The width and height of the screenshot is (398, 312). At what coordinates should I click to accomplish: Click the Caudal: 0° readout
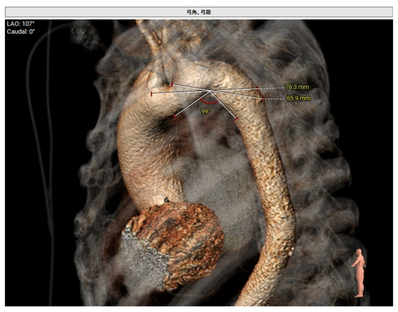tap(21, 32)
